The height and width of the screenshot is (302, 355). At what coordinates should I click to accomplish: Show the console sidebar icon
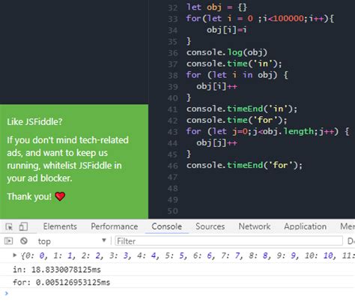click(x=8, y=241)
